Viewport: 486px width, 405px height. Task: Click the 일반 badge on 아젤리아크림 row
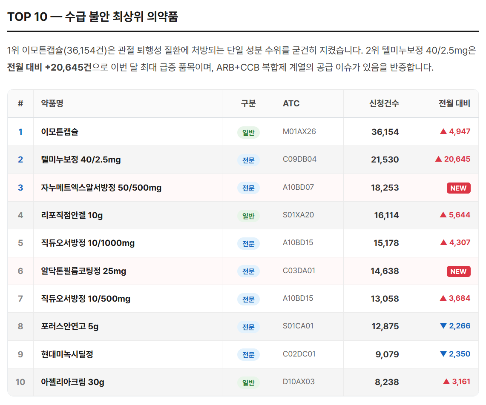point(248,382)
